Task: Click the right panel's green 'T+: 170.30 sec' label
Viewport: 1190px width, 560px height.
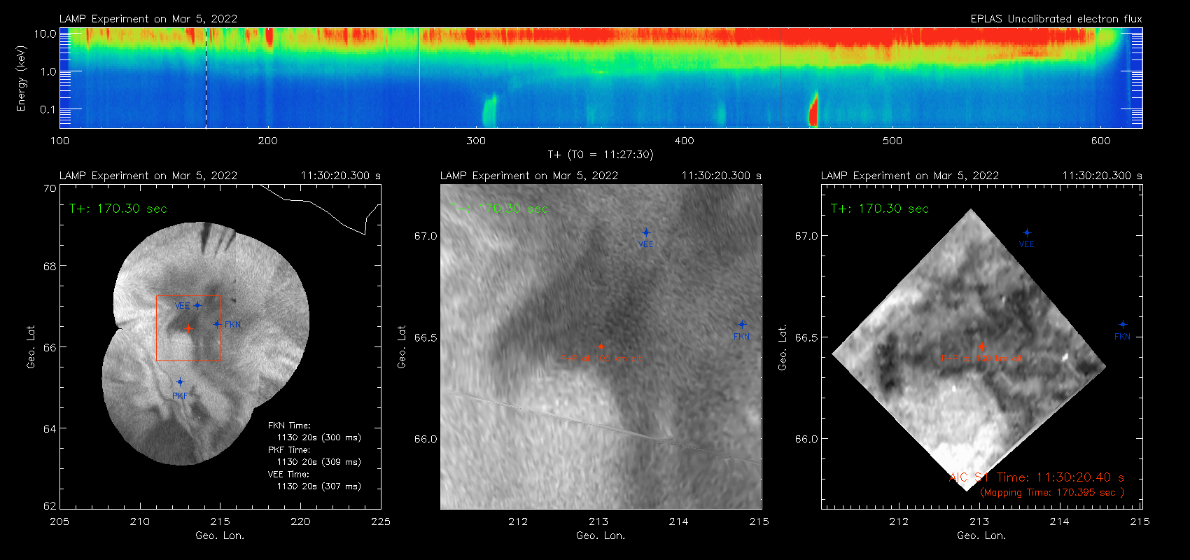Action: tap(880, 209)
